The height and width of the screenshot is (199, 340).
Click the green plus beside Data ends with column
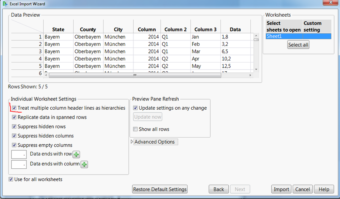84,165
